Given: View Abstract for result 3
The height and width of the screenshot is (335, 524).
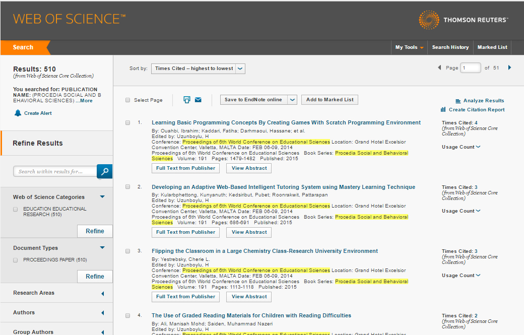Looking at the screenshot, I should point(249,297).
